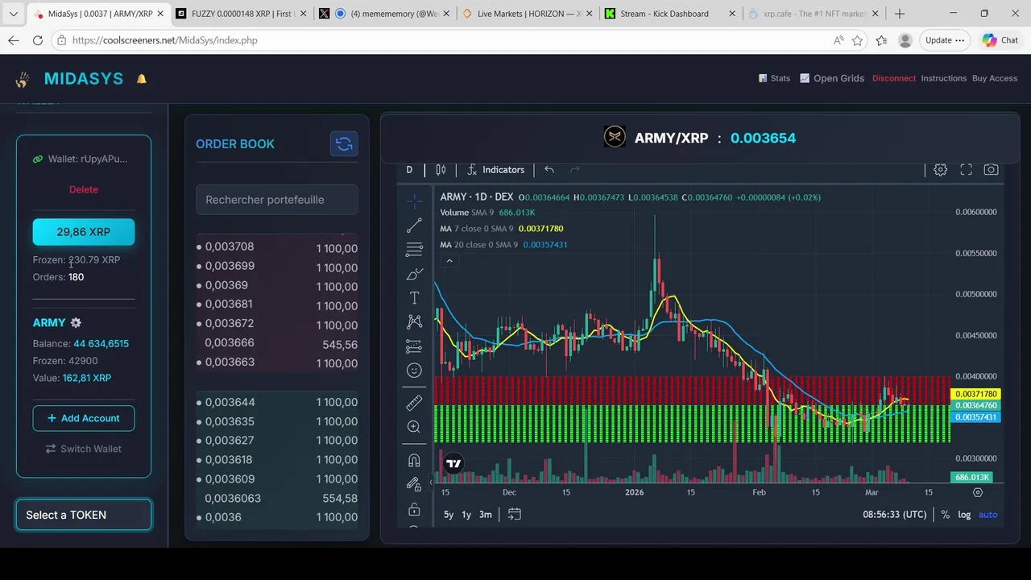This screenshot has height=580, width=1031.
Task: Select the trend line drawing tool
Action: [x=414, y=226]
